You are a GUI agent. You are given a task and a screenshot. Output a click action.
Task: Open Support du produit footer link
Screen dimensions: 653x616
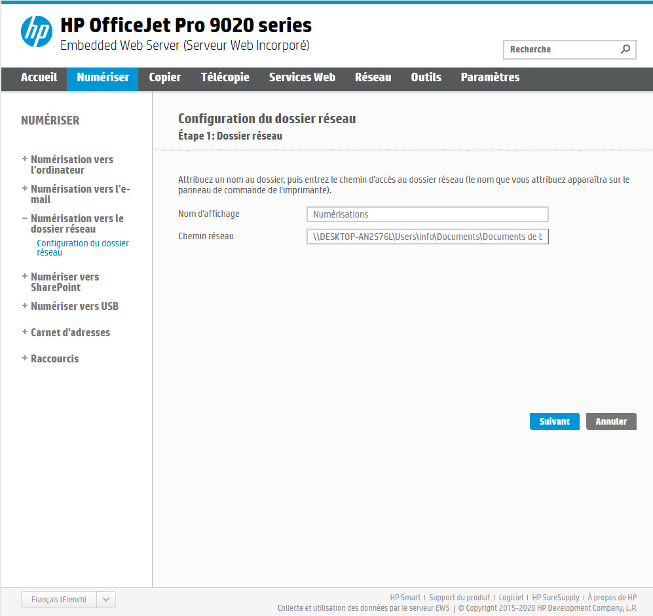pos(459,598)
